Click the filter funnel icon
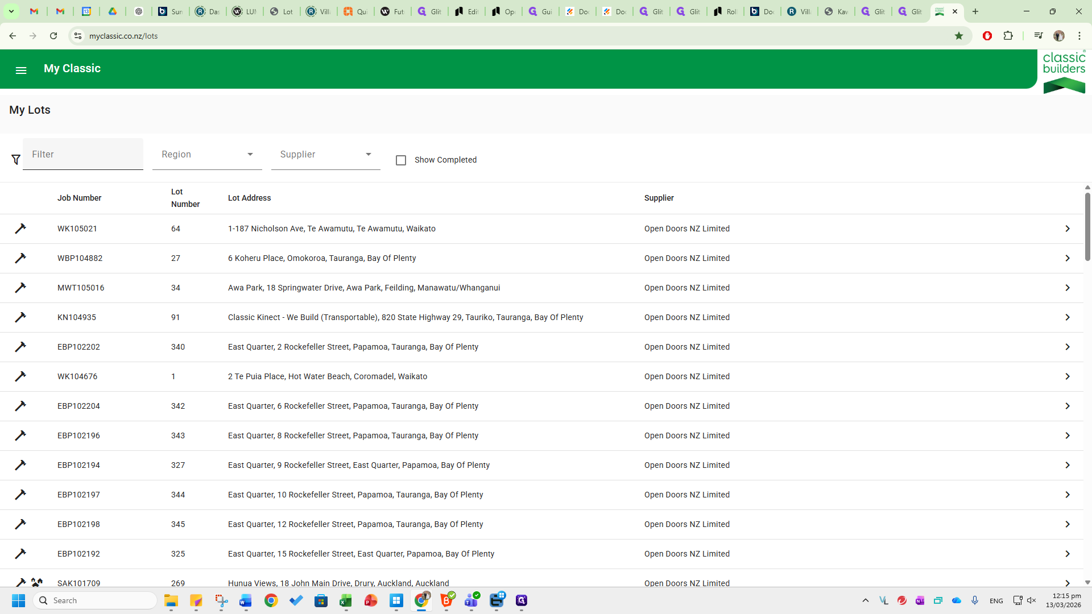This screenshot has width=1092, height=614. coord(16,160)
